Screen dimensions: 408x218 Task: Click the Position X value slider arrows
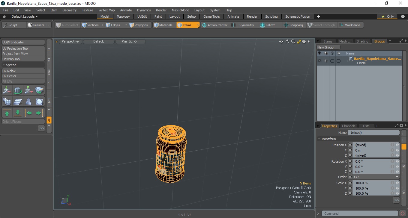[x=397, y=145]
